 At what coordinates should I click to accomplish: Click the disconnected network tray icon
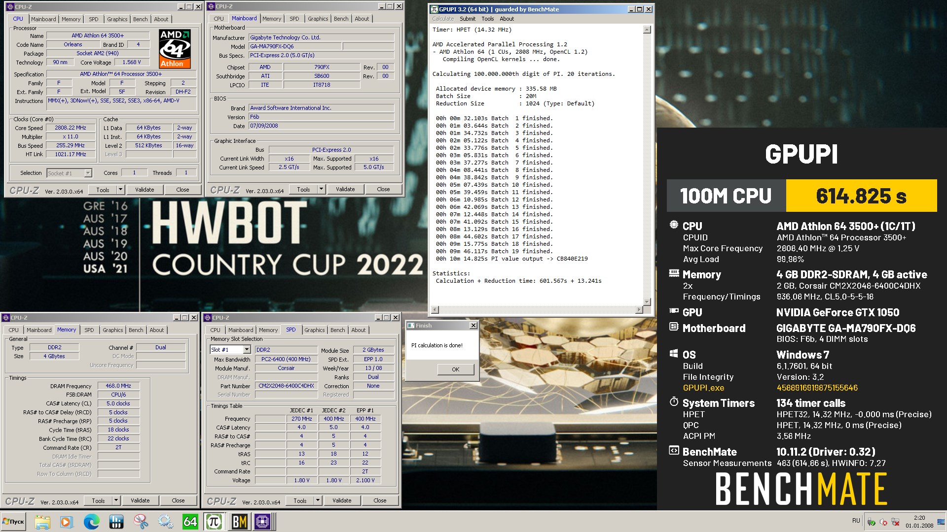point(895,522)
